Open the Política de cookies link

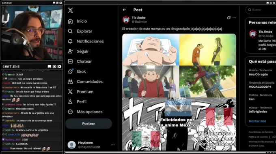[258, 137]
